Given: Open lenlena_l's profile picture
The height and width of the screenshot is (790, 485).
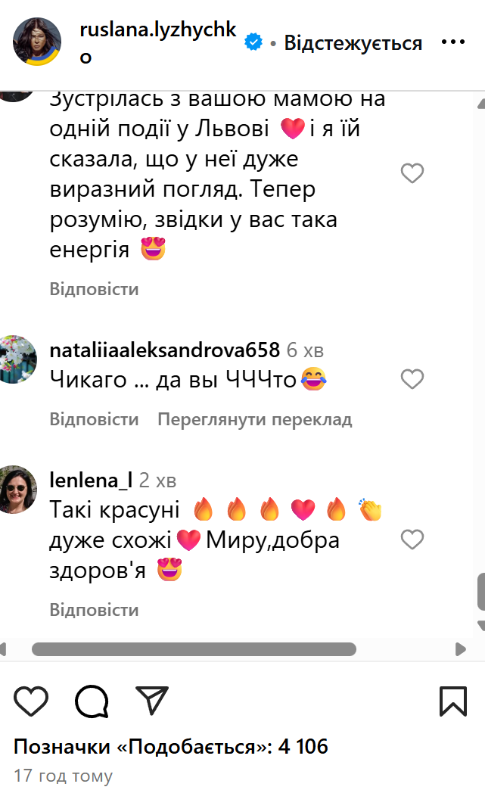Looking at the screenshot, I should (18, 490).
